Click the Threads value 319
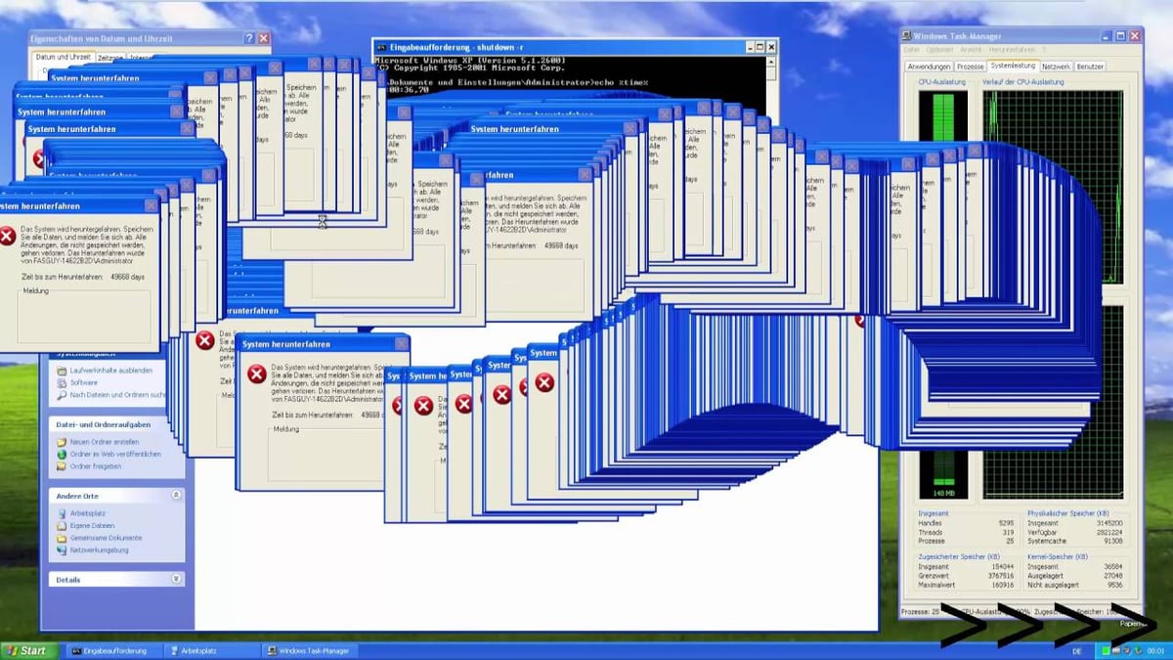This screenshot has height=660, width=1173. 1008,532
